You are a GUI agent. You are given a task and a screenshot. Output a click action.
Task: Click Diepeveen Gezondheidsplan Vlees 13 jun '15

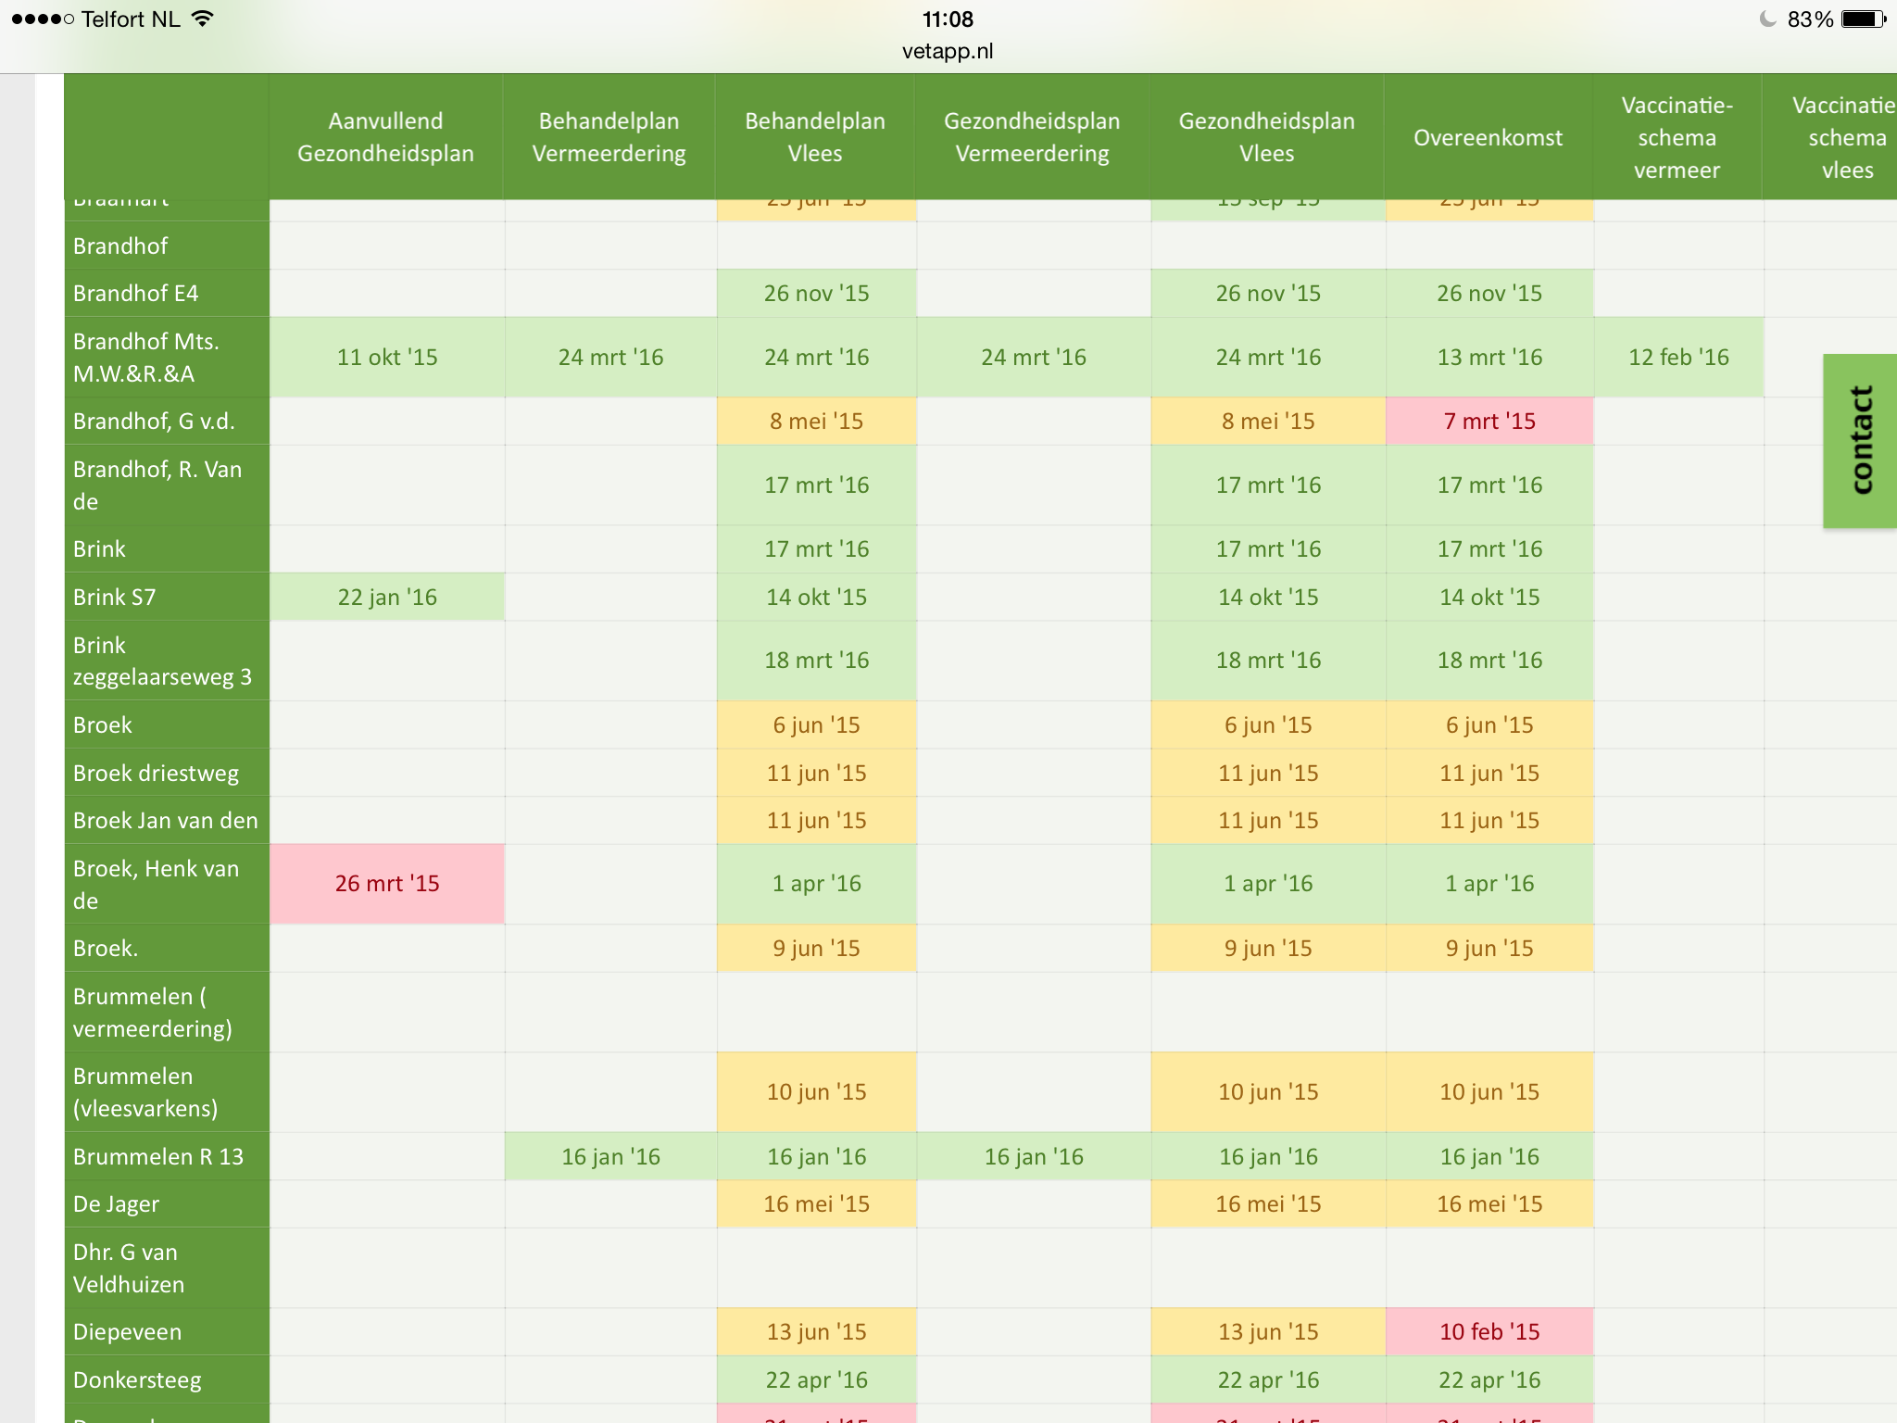[x=1268, y=1332]
